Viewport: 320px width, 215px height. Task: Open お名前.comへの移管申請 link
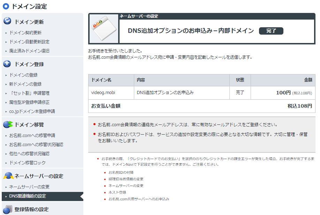click(x=32, y=136)
